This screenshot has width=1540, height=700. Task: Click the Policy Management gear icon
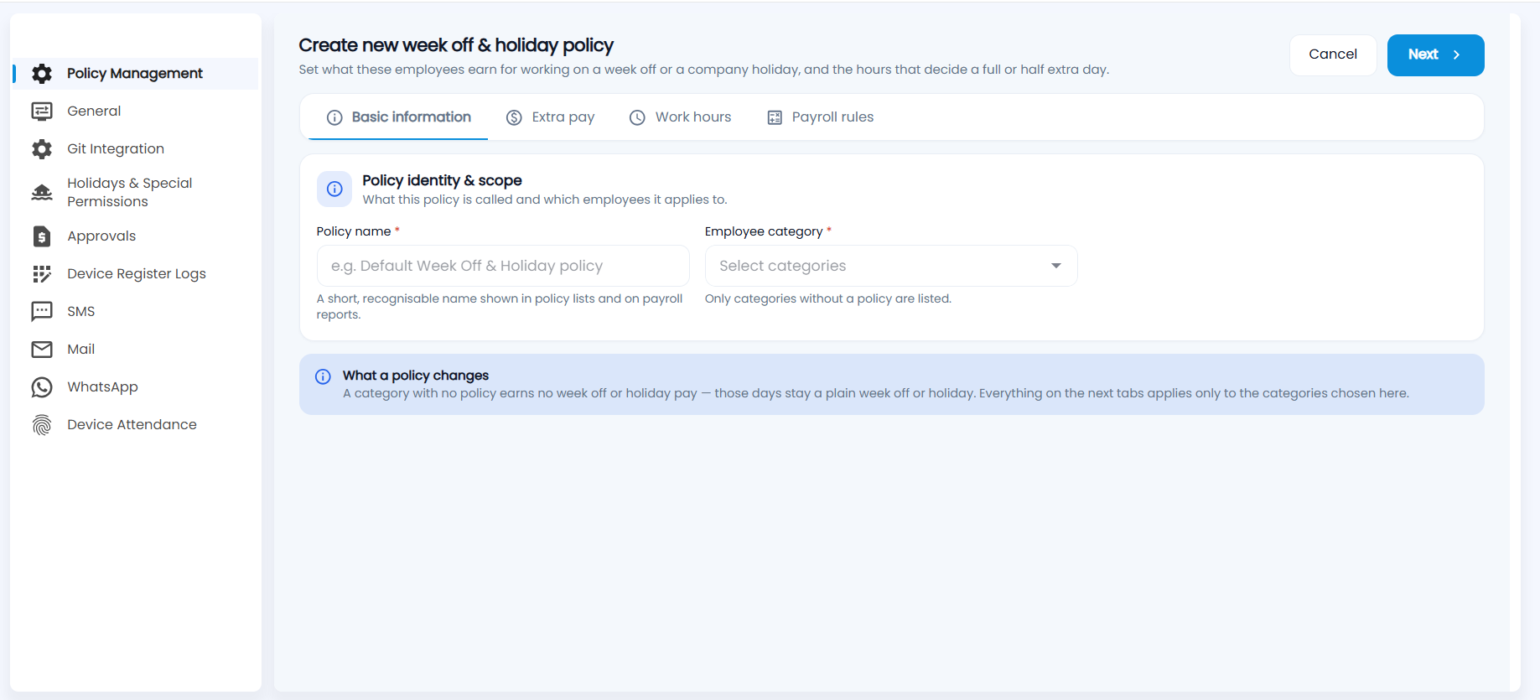[x=42, y=74]
